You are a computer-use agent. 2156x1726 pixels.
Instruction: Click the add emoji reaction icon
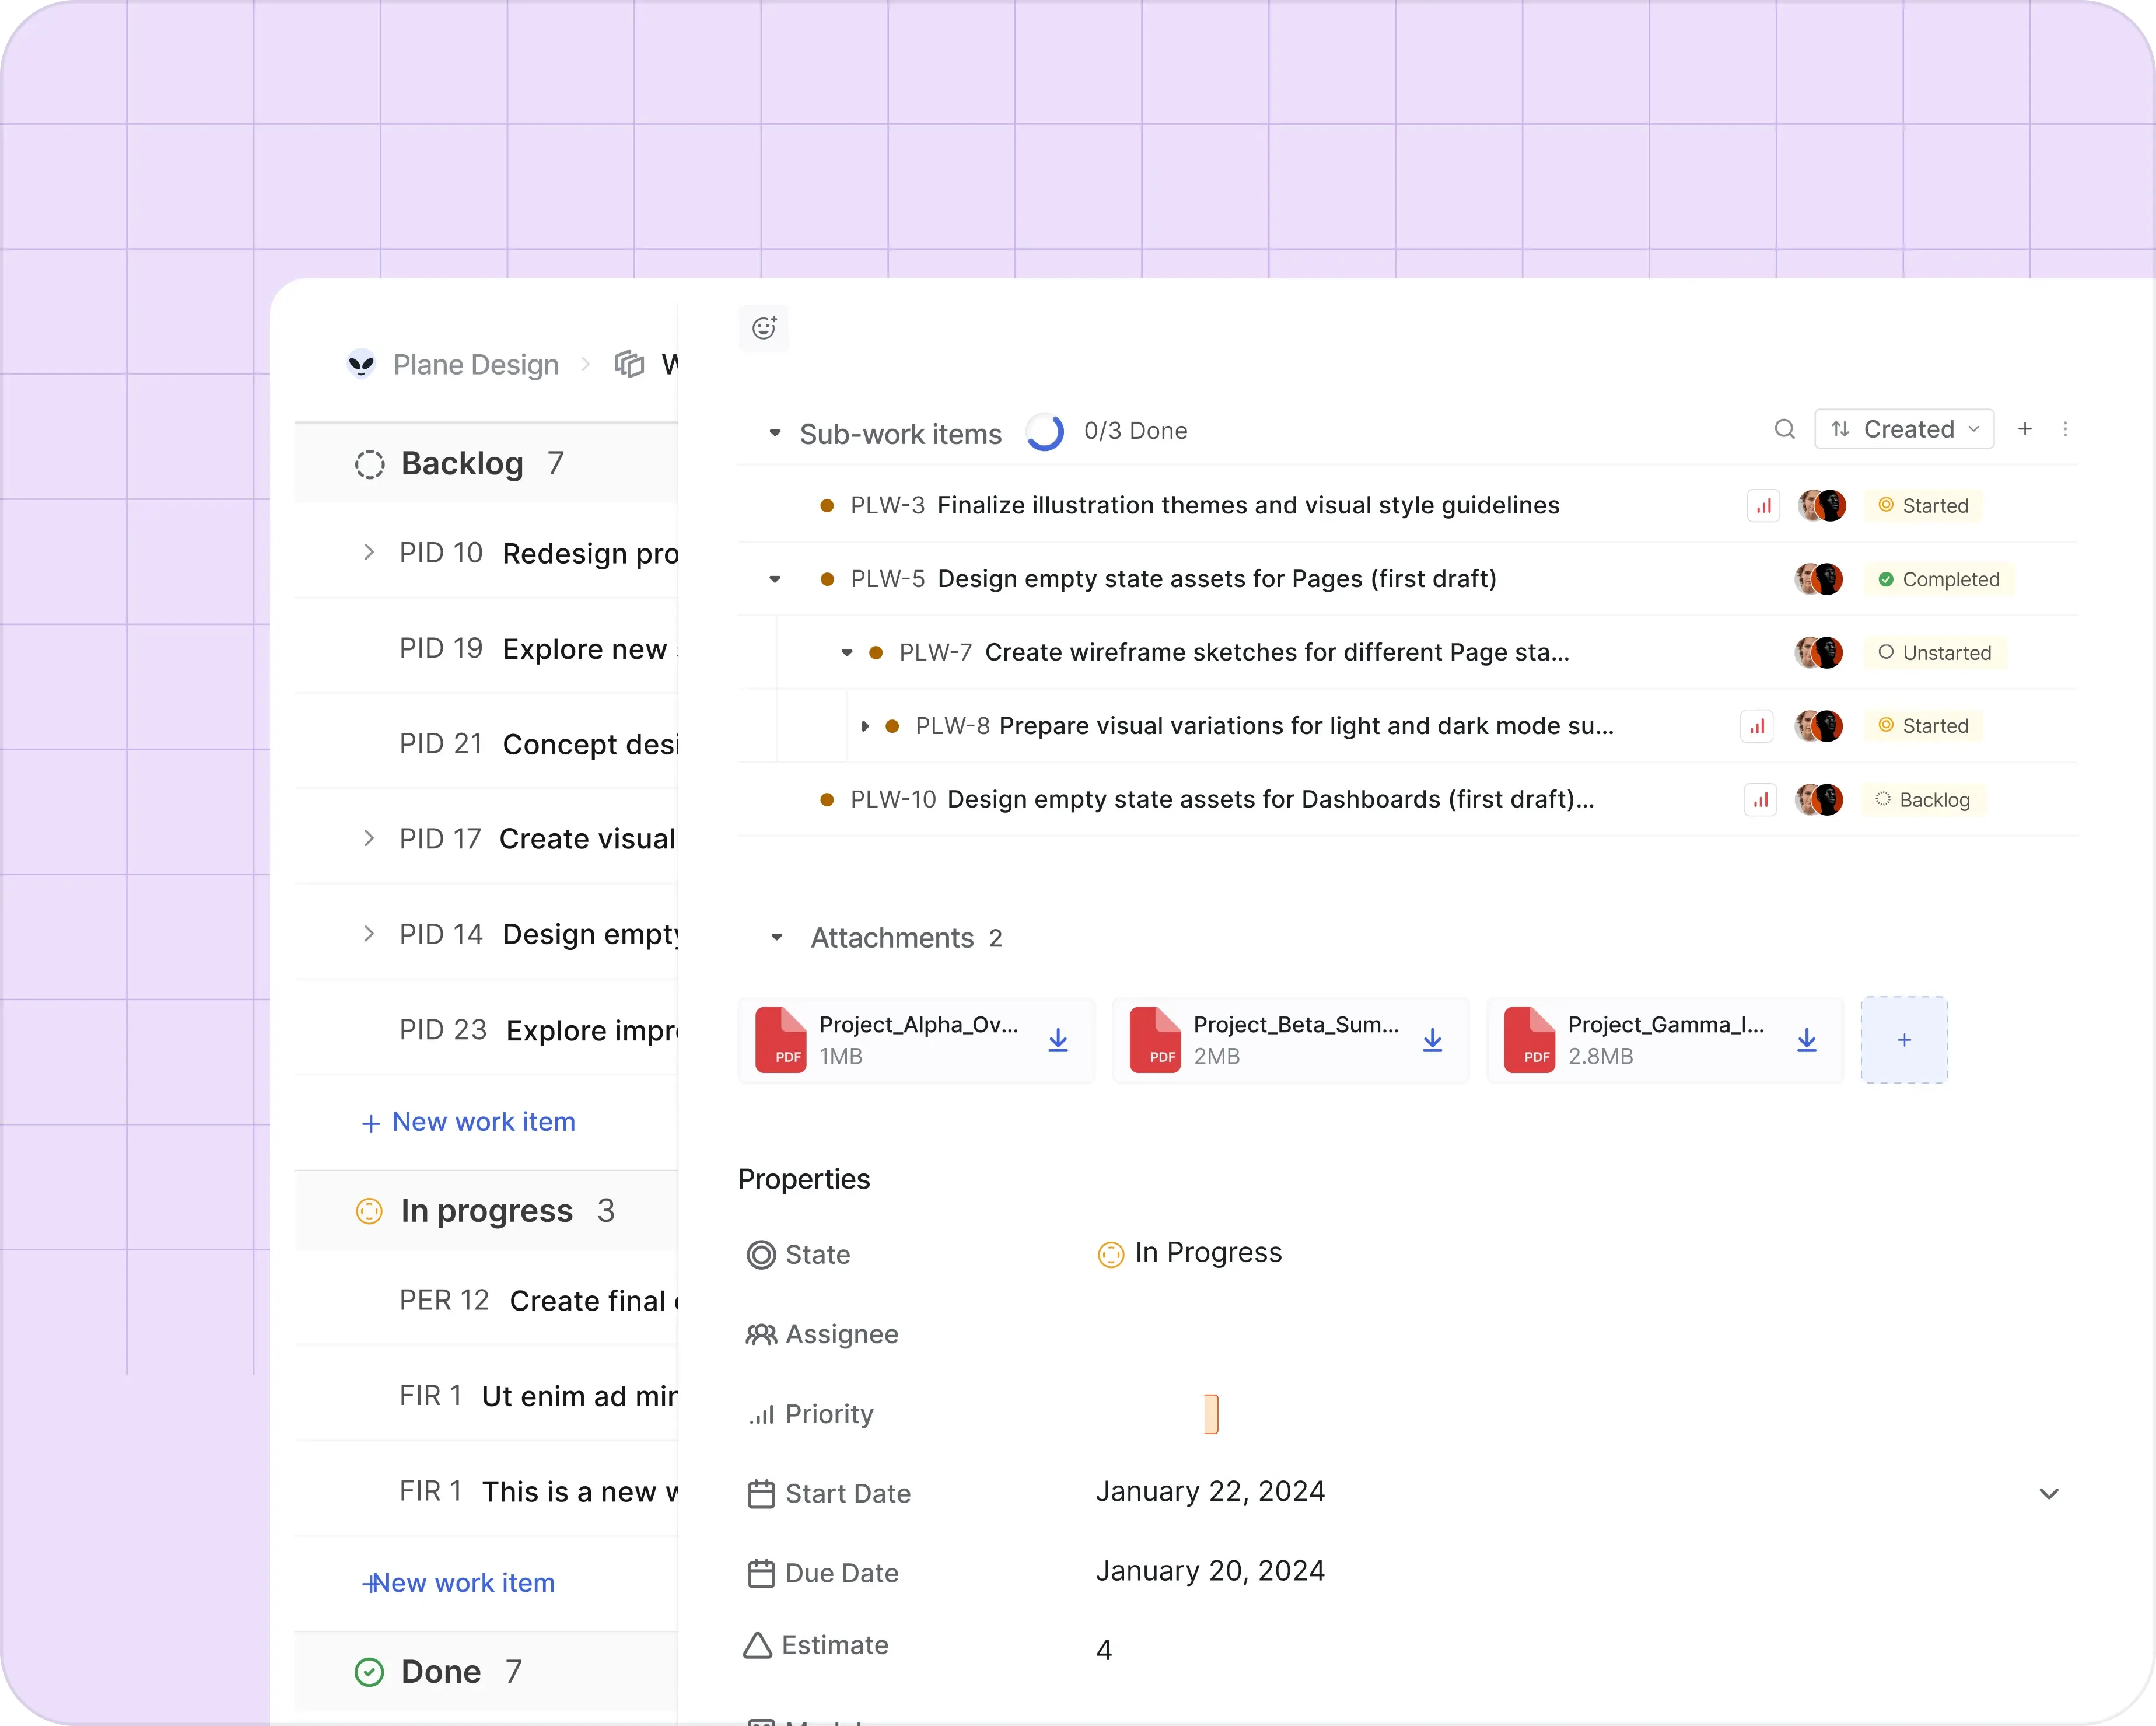point(764,328)
